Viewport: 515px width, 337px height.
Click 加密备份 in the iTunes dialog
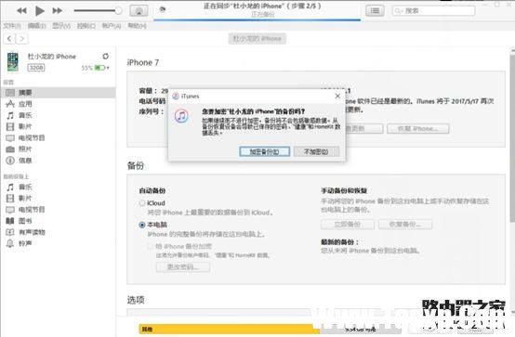click(x=264, y=151)
